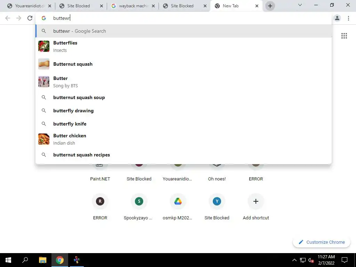Open the DOSBox taskbar icon
The height and width of the screenshot is (267, 356).
77,260
